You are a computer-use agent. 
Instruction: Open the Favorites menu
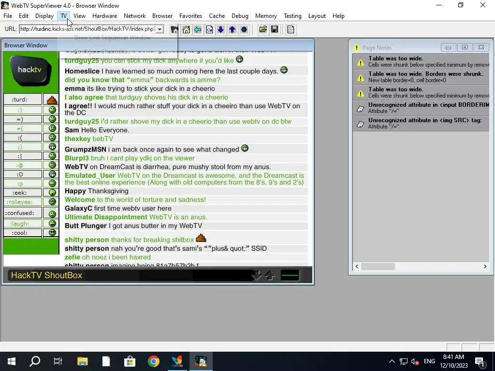[x=190, y=16]
